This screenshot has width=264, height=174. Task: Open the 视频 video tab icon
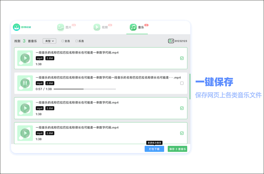pos(97,27)
